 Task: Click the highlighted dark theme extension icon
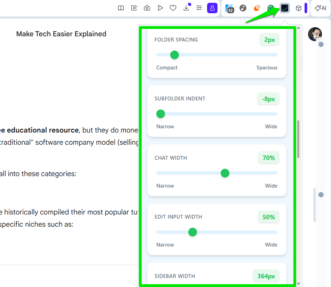click(284, 8)
